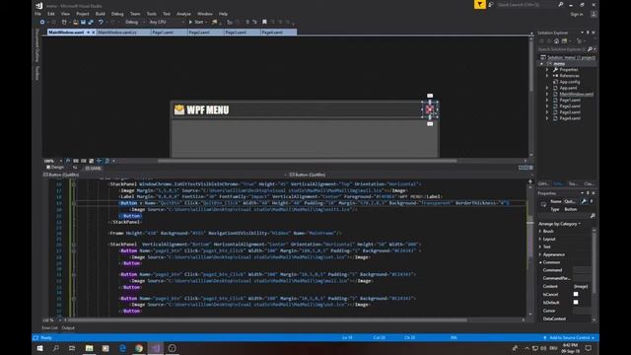Select App.config in Solution Explorer
The width and height of the screenshot is (631, 355).
tap(570, 82)
